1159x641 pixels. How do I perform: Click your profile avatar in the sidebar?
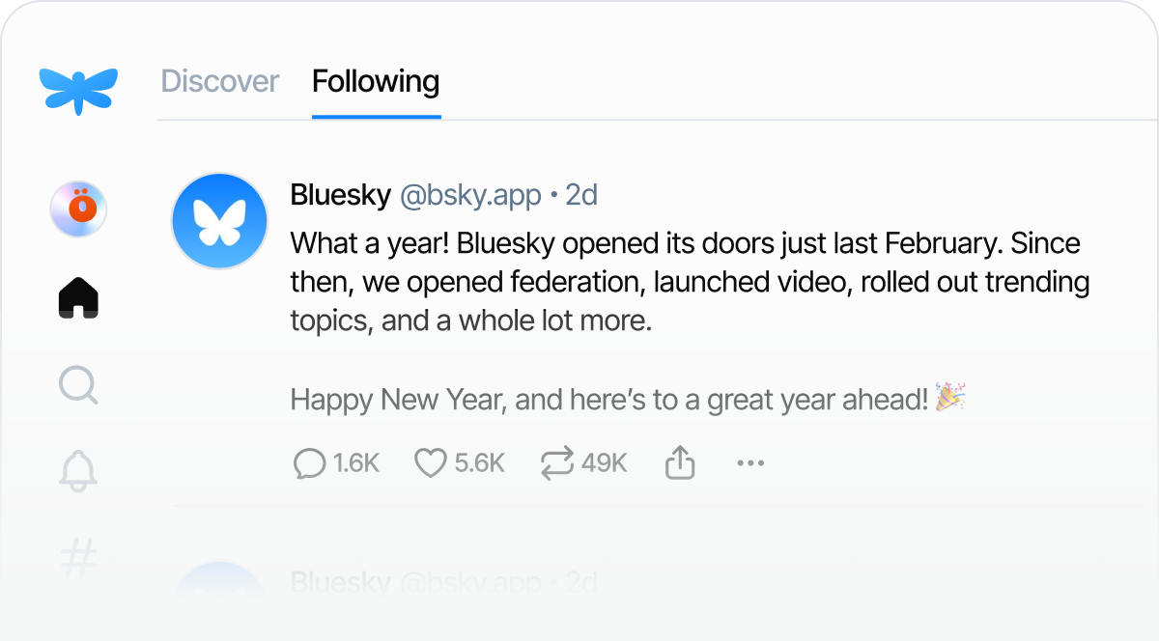(x=78, y=209)
